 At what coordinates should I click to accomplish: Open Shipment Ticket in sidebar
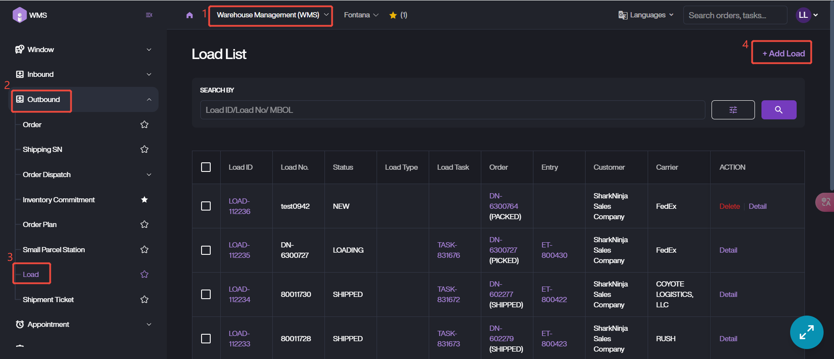tap(48, 300)
